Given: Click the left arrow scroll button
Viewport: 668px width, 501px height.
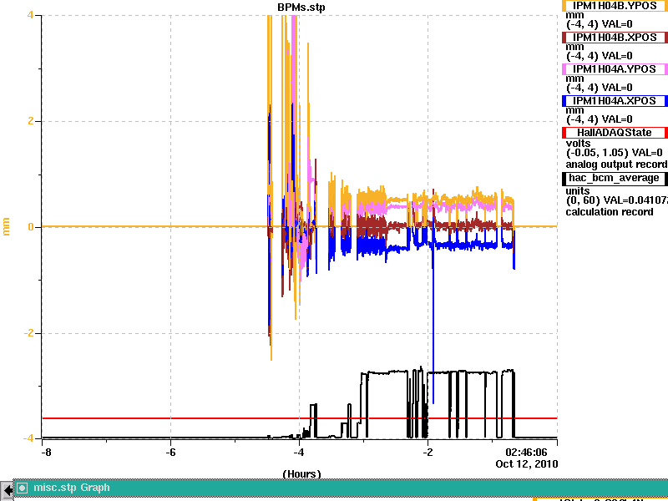Looking at the screenshot, I should 7,489.
